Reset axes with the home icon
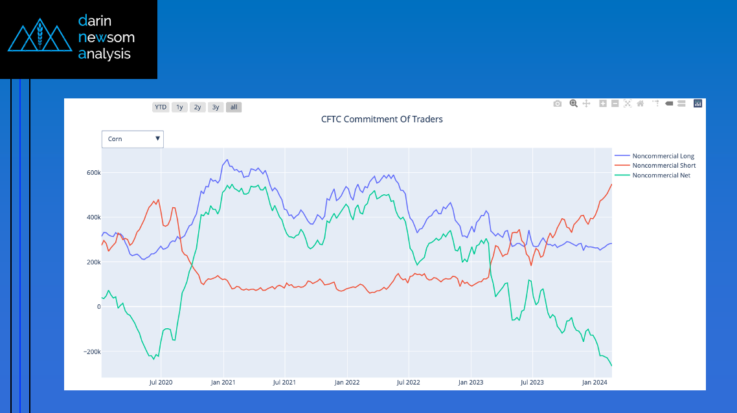The width and height of the screenshot is (737, 413). (640, 104)
